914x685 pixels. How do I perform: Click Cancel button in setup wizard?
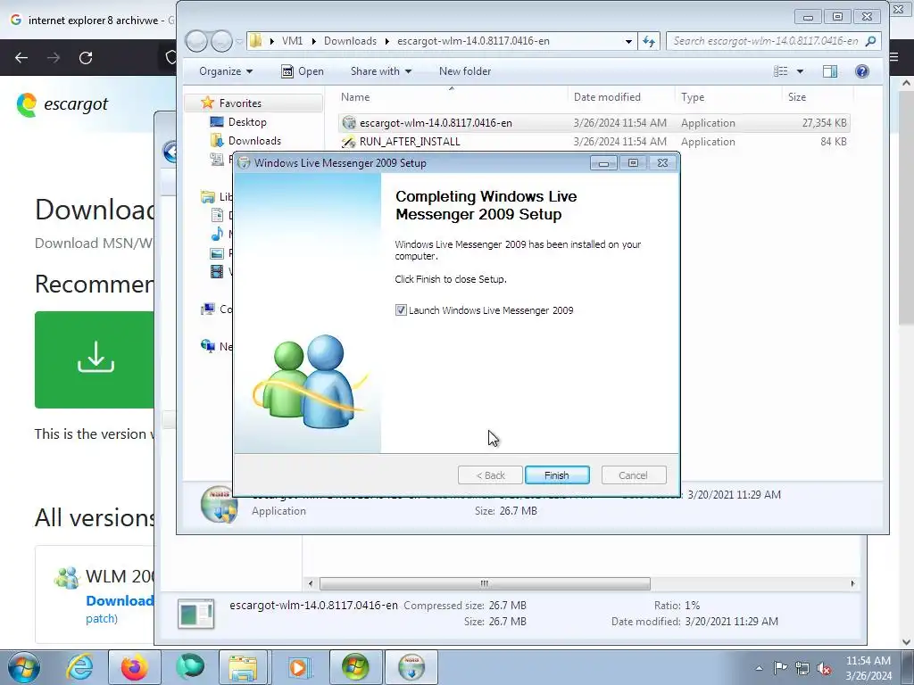(633, 475)
